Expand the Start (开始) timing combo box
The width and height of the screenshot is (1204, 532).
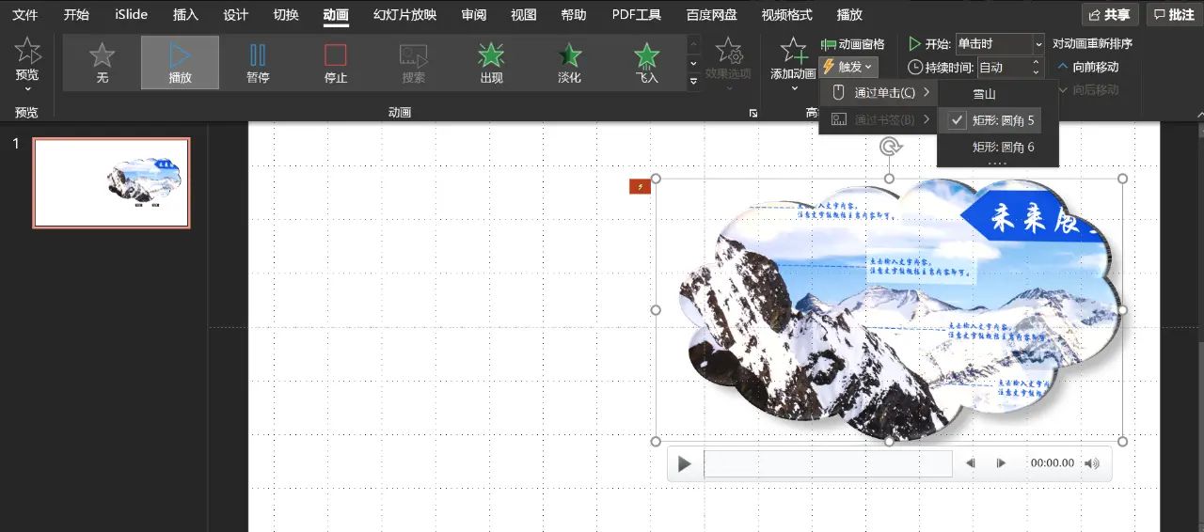(1038, 44)
